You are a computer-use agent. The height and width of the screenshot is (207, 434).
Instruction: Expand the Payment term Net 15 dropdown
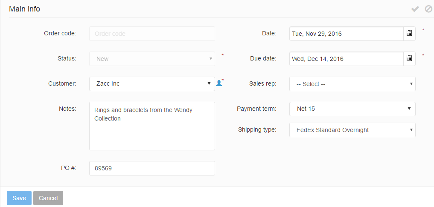352,109
